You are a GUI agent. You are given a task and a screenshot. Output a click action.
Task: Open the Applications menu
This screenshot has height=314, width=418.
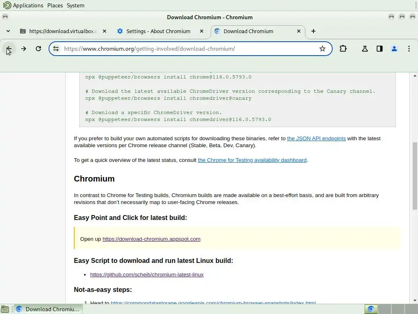click(28, 5)
